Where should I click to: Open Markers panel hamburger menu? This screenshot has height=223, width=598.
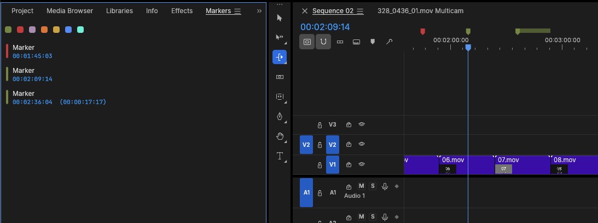click(237, 11)
